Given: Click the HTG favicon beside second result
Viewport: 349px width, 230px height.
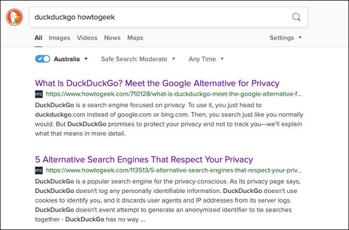Looking at the screenshot, I should click(39, 170).
